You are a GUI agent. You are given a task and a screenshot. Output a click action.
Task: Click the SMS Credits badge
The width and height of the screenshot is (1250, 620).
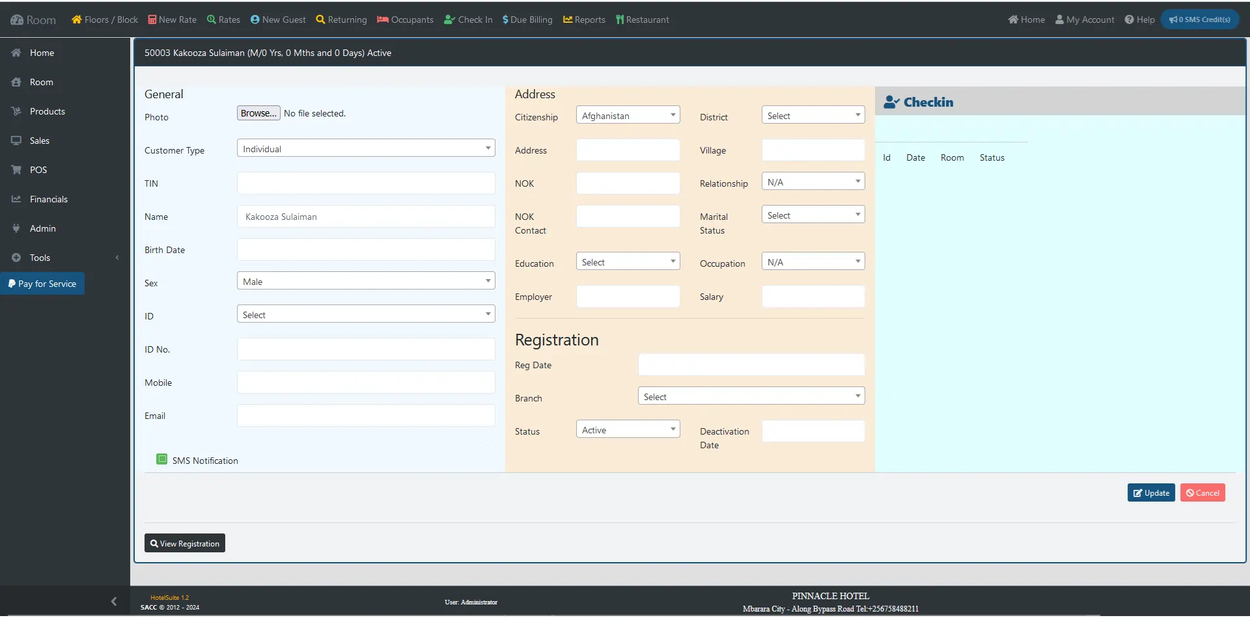[1199, 20]
